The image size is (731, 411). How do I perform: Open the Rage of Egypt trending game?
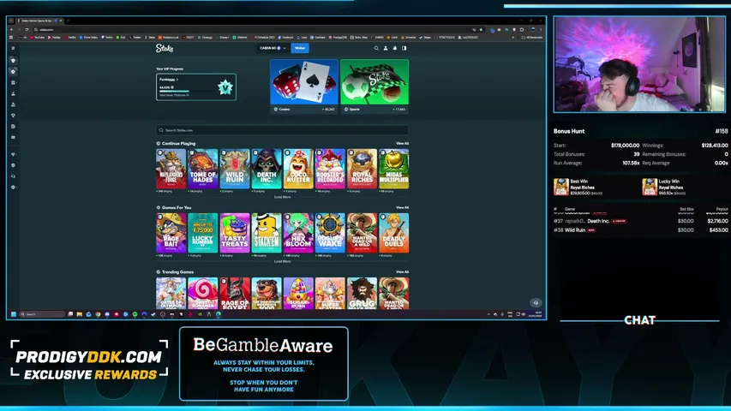point(235,293)
